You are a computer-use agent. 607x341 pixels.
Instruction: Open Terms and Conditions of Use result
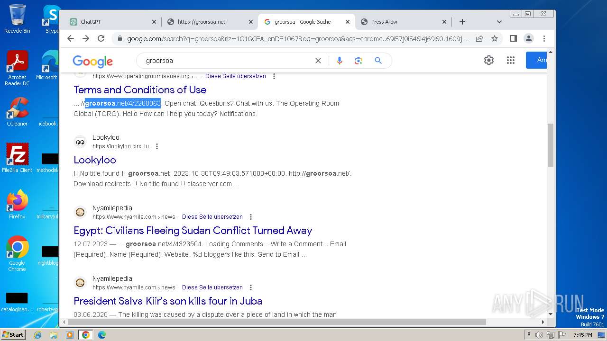[x=140, y=90]
